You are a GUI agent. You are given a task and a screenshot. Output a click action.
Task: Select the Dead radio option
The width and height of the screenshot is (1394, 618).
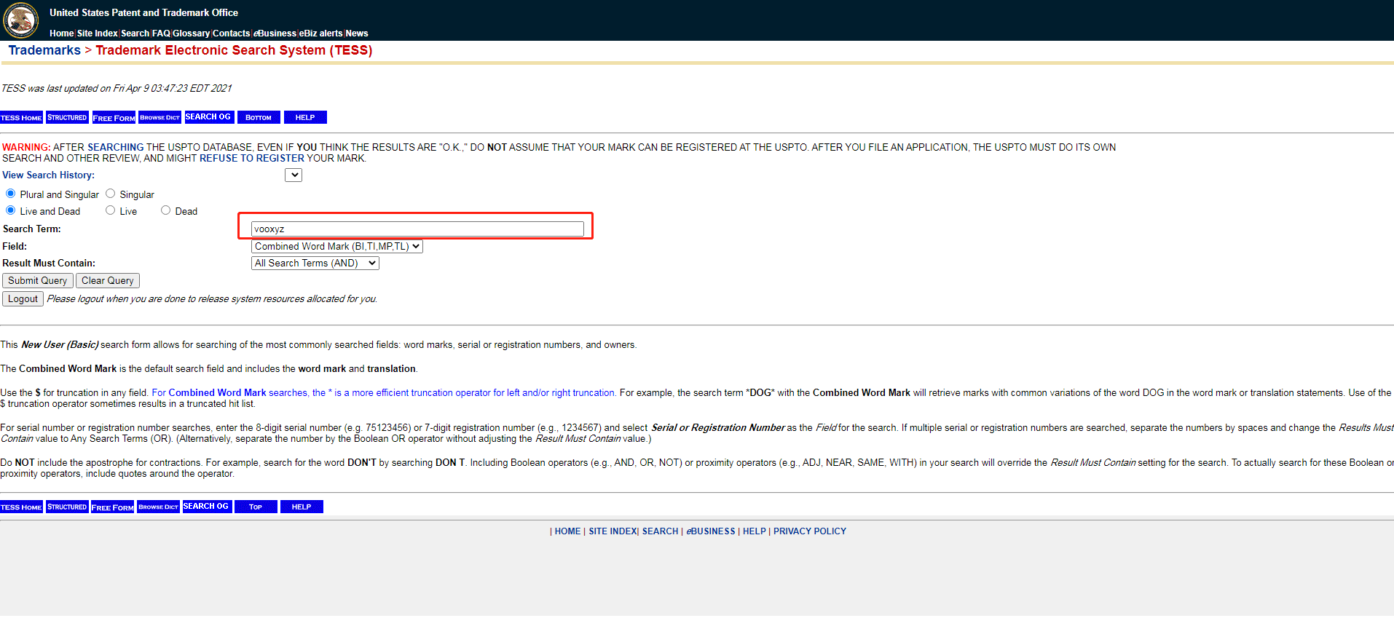point(166,210)
